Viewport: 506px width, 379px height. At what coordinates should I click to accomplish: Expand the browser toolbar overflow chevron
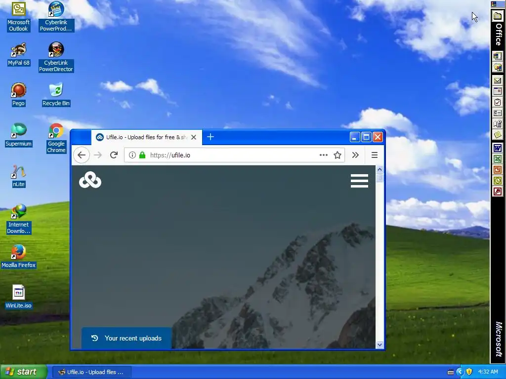(x=355, y=155)
